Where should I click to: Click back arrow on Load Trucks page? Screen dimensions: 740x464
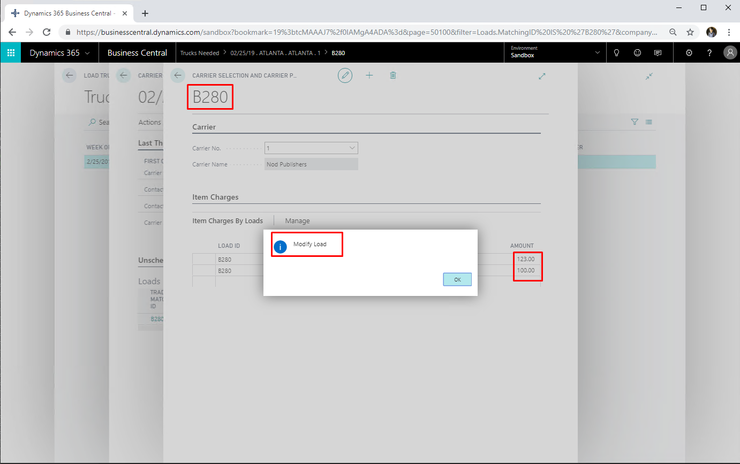69,75
